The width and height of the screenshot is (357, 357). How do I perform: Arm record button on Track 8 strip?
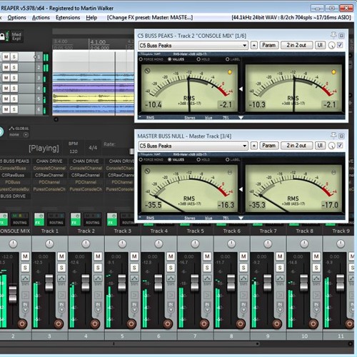(x=313, y=323)
